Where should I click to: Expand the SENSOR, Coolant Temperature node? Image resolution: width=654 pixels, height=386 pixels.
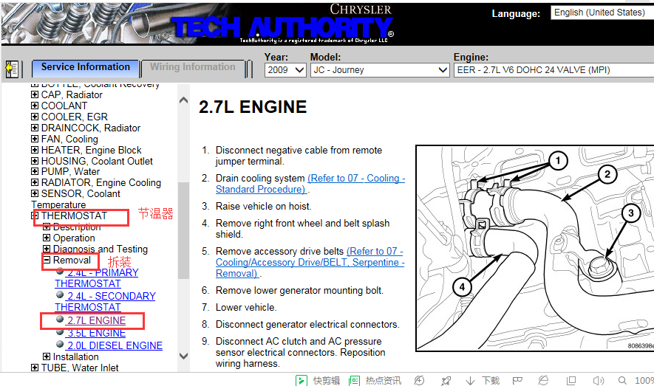click(35, 193)
